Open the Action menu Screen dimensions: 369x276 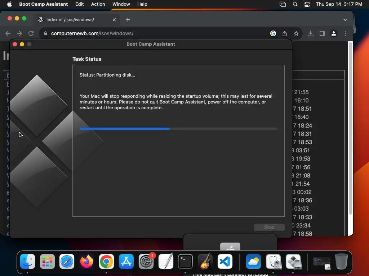click(x=98, y=4)
